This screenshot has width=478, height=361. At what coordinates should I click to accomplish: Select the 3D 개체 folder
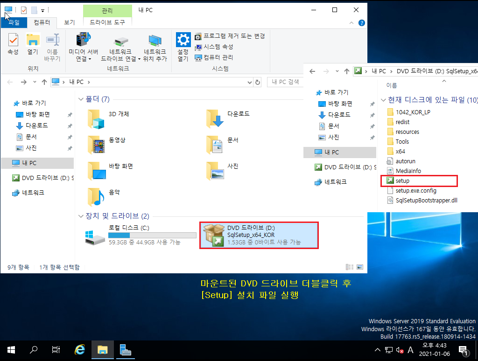tap(109, 119)
